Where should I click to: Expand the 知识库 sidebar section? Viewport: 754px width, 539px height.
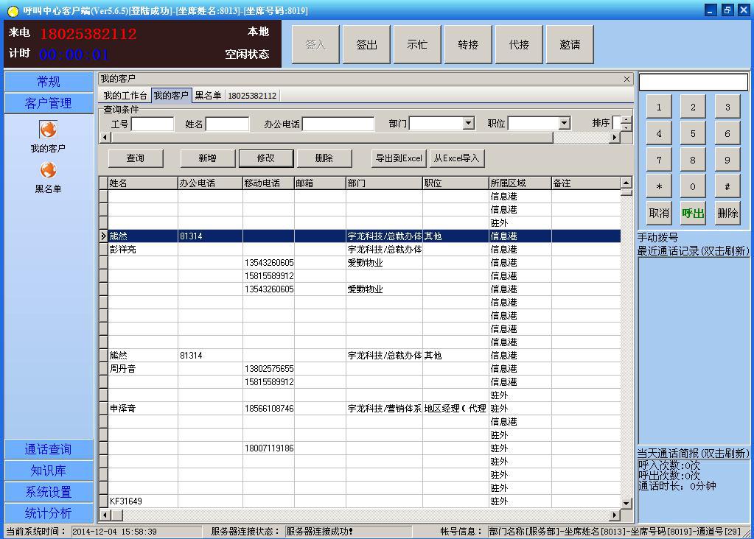pyautogui.click(x=49, y=471)
